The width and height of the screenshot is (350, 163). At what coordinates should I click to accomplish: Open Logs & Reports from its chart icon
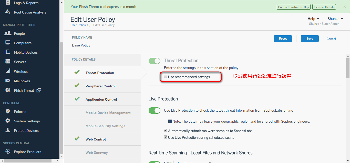point(8,3)
